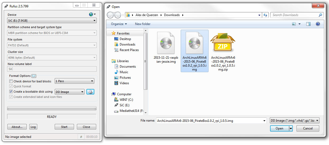This screenshot has width=329, height=145.
Task: Open the 1 Pass dropdown
Action: pos(75,81)
